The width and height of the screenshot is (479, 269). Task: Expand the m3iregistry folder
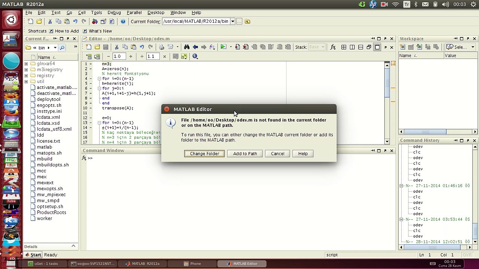point(26,70)
